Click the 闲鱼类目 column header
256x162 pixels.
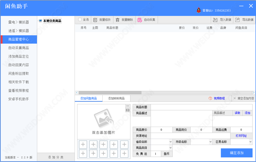(x=241, y=28)
